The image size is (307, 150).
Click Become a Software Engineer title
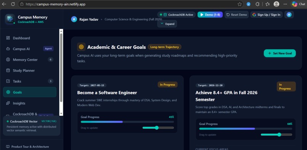107,93
